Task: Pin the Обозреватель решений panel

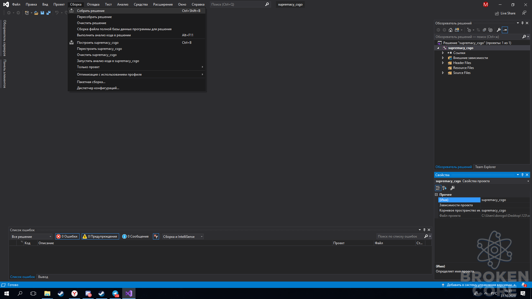Action: pyautogui.click(x=522, y=23)
